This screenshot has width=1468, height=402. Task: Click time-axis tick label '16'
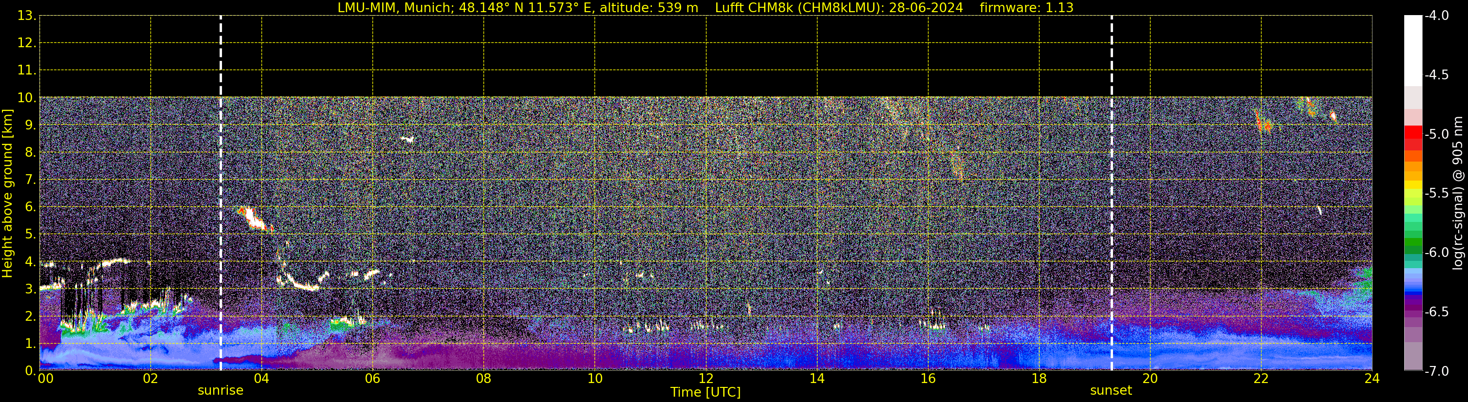tap(929, 379)
